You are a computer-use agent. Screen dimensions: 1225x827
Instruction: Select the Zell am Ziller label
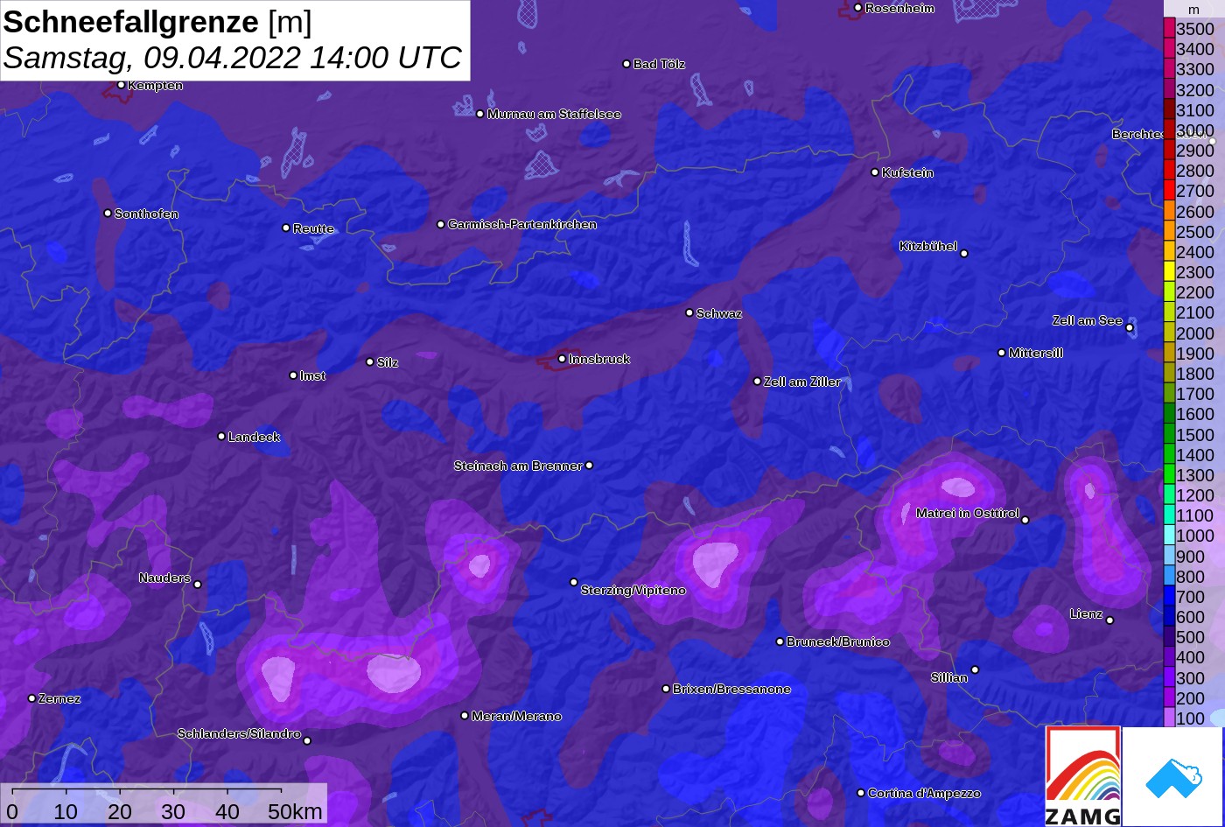coord(802,382)
